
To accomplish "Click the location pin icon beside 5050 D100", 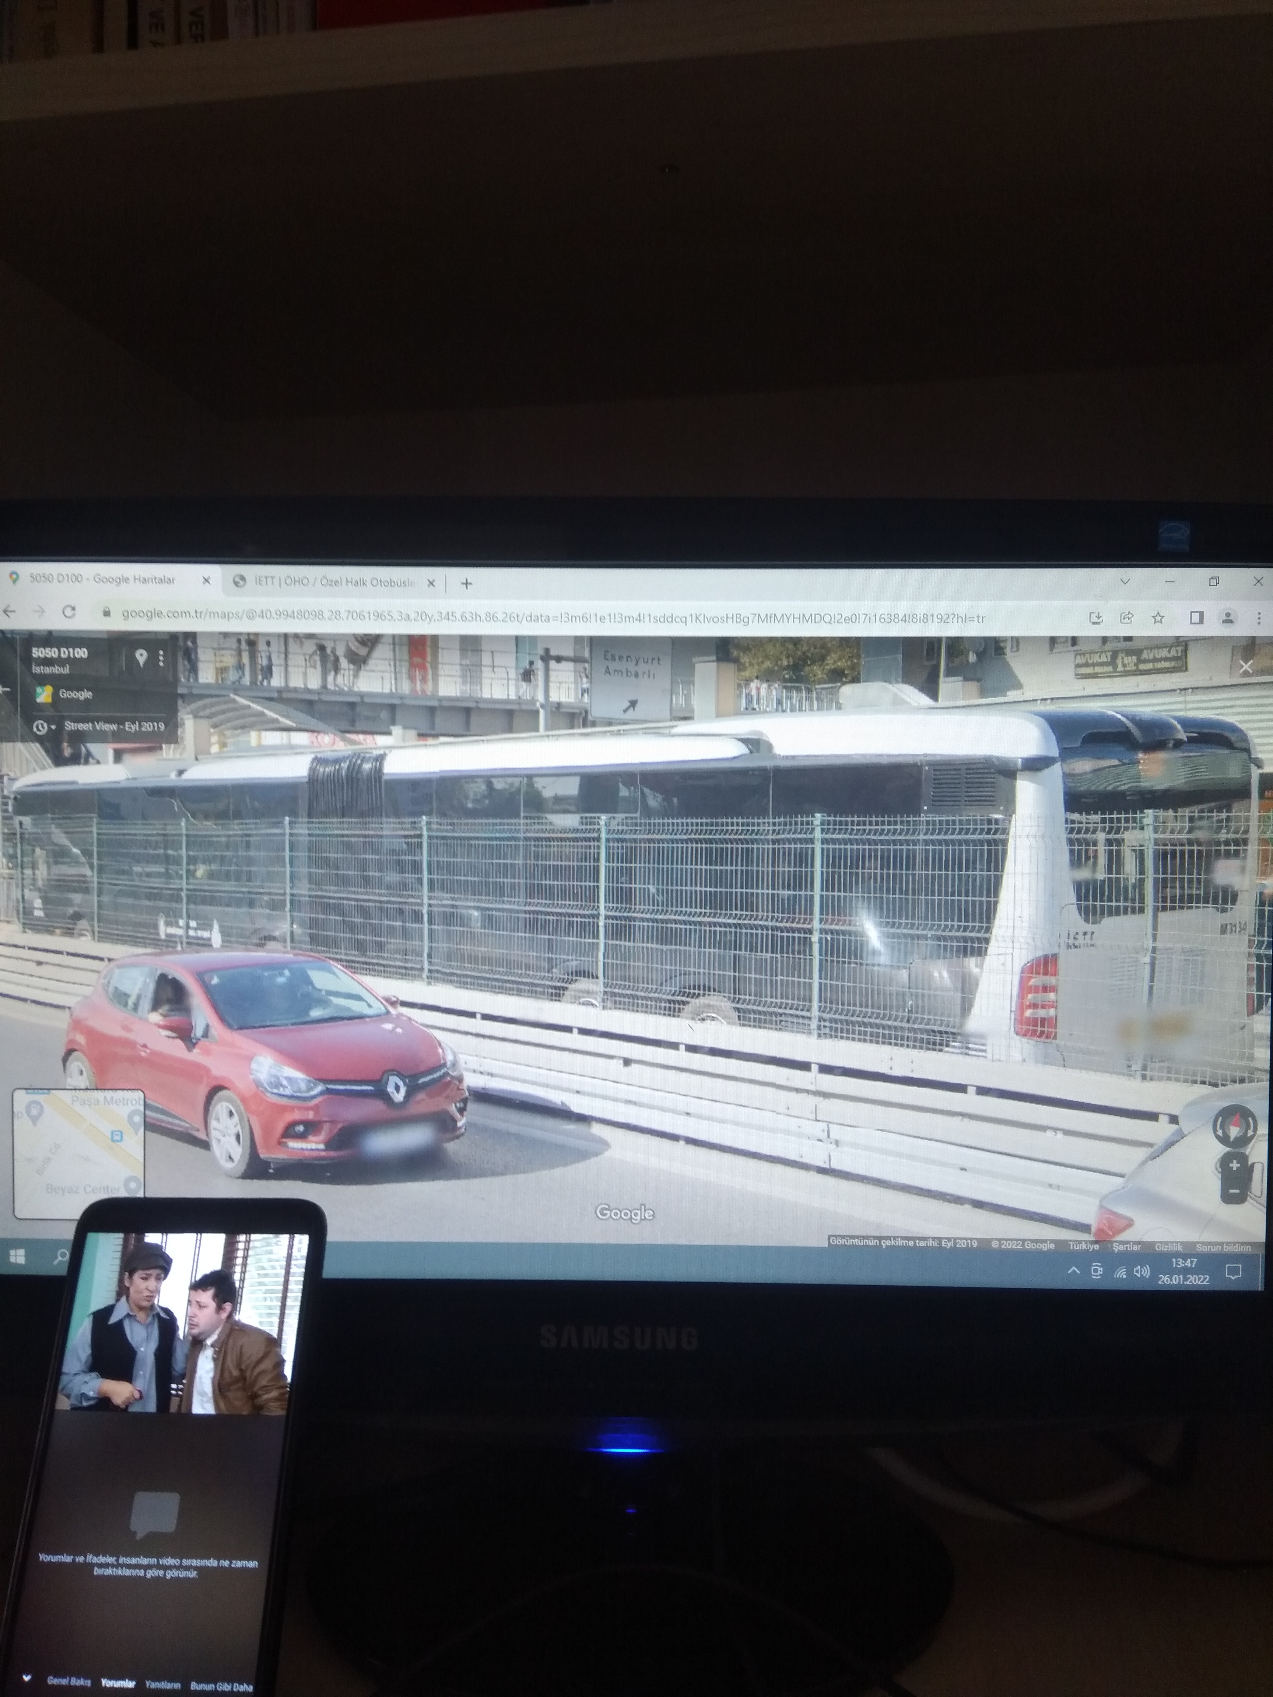I will coord(140,657).
